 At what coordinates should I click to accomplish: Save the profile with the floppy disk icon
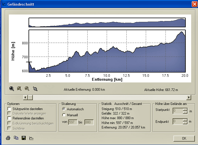24,138
